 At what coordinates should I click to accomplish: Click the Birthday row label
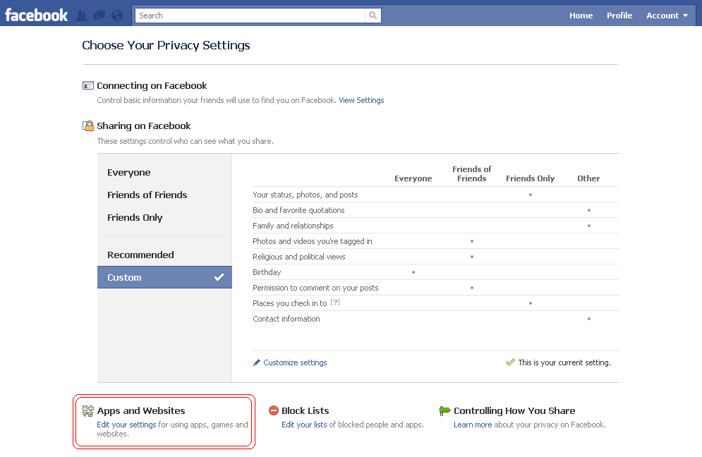(x=267, y=272)
